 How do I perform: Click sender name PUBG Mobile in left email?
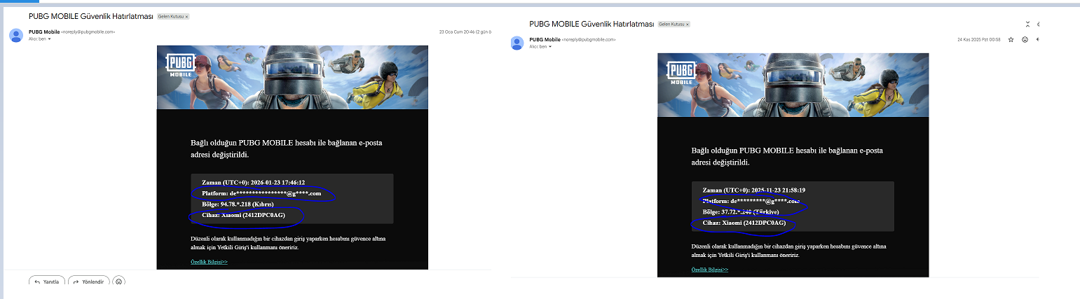coord(44,32)
